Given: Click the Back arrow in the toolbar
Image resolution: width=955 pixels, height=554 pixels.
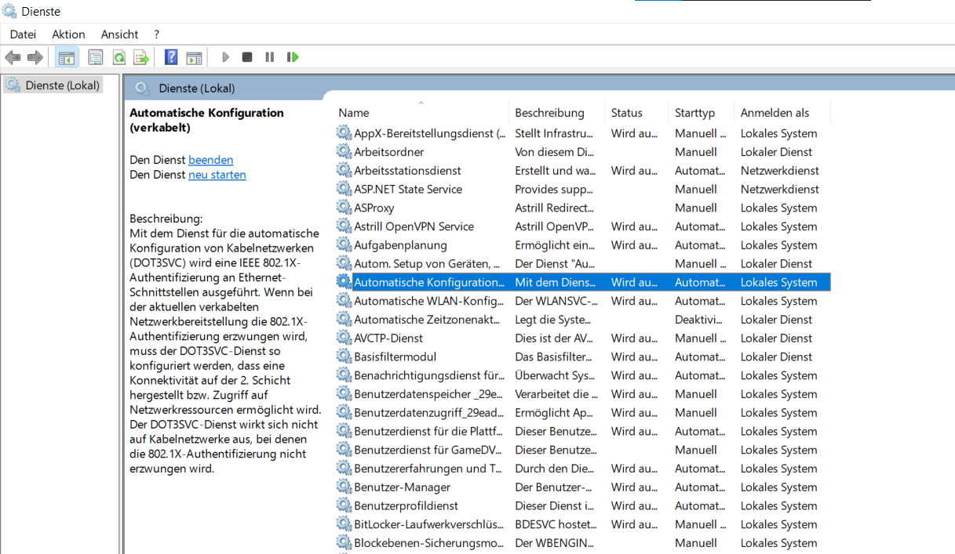Looking at the screenshot, I should [13, 57].
